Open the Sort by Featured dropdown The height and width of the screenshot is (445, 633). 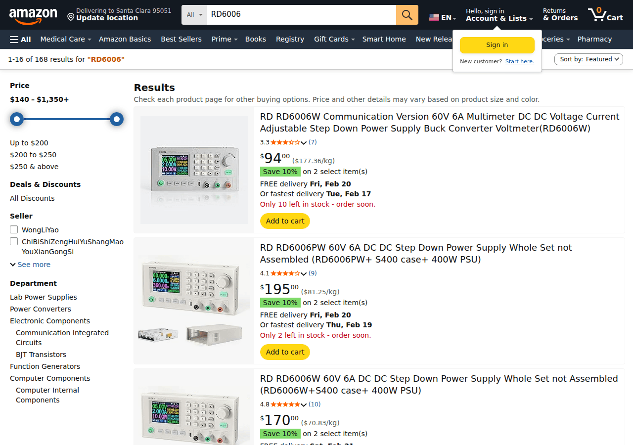588,59
